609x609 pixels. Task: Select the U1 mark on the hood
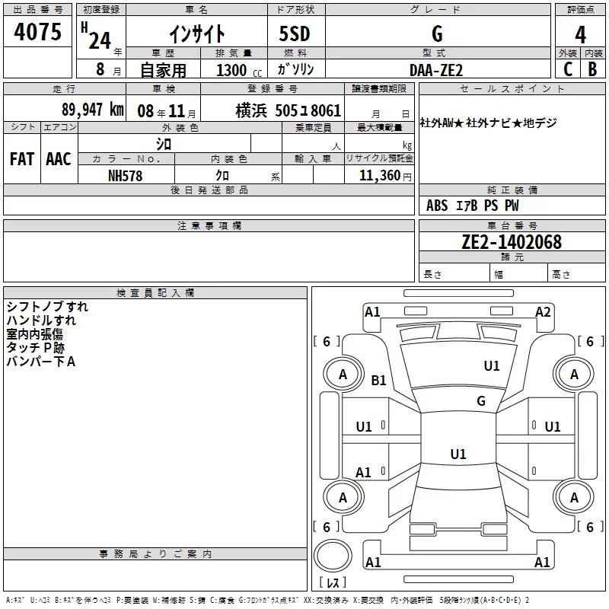pyautogui.click(x=492, y=366)
